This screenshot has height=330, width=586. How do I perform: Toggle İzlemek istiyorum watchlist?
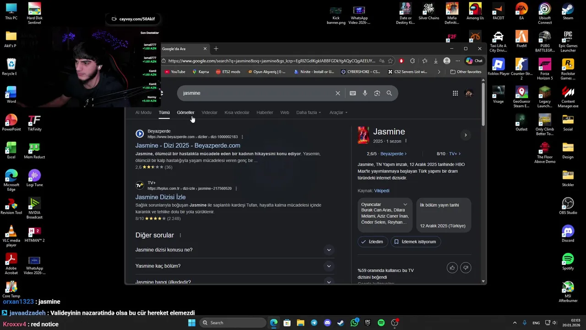[x=416, y=242]
